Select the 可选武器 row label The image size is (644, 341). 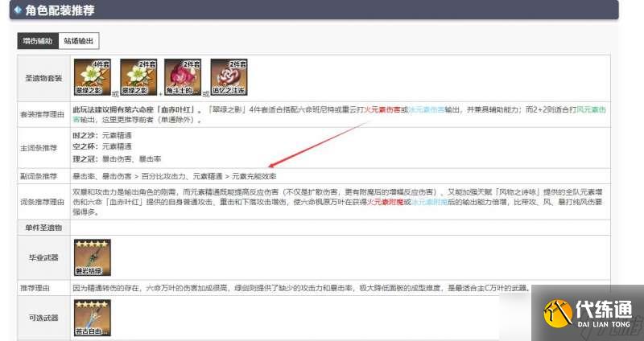[43, 318]
